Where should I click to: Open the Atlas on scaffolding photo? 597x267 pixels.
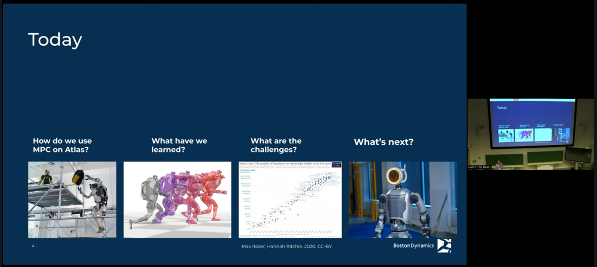(72, 200)
